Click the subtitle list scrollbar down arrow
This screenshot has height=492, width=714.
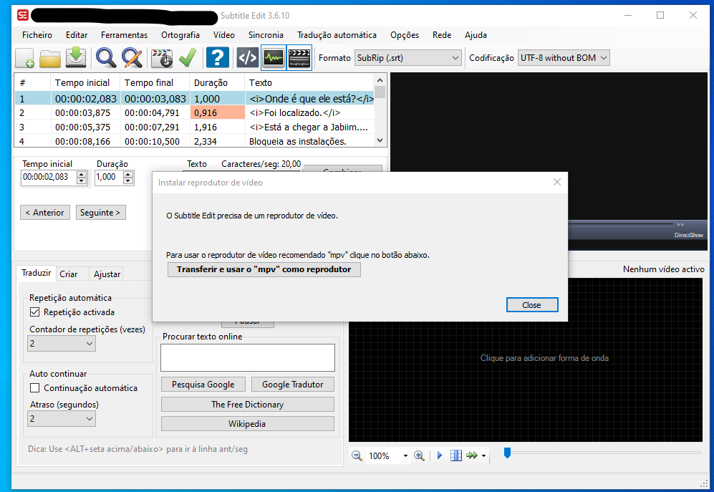coord(380,141)
